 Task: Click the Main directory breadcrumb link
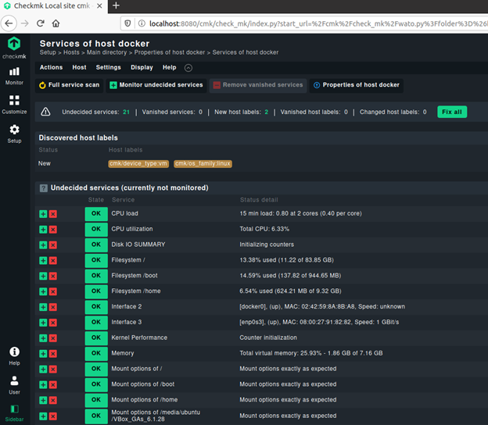point(106,53)
